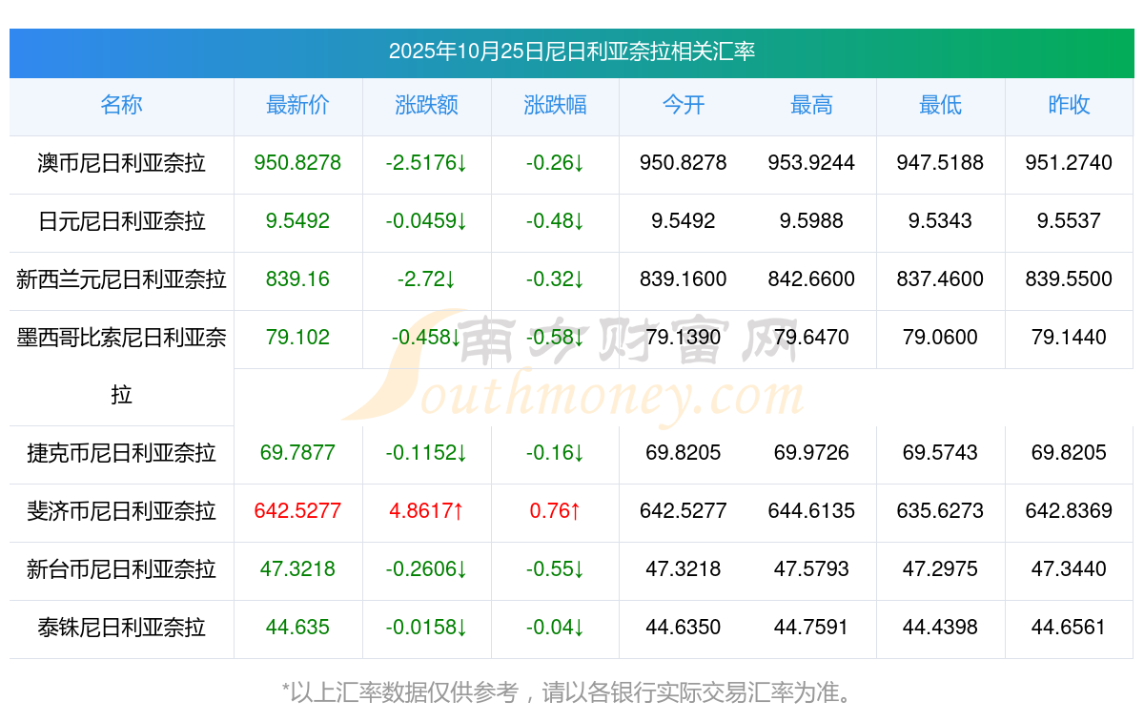Click the percentage -0.16↓
This screenshot has width=1144, height=722.
(555, 453)
